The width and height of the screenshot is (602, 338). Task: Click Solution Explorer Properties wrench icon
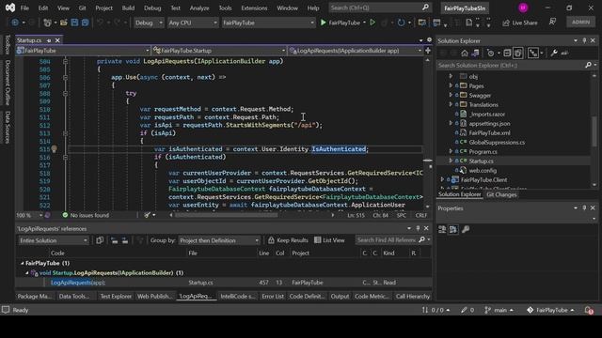(554, 53)
